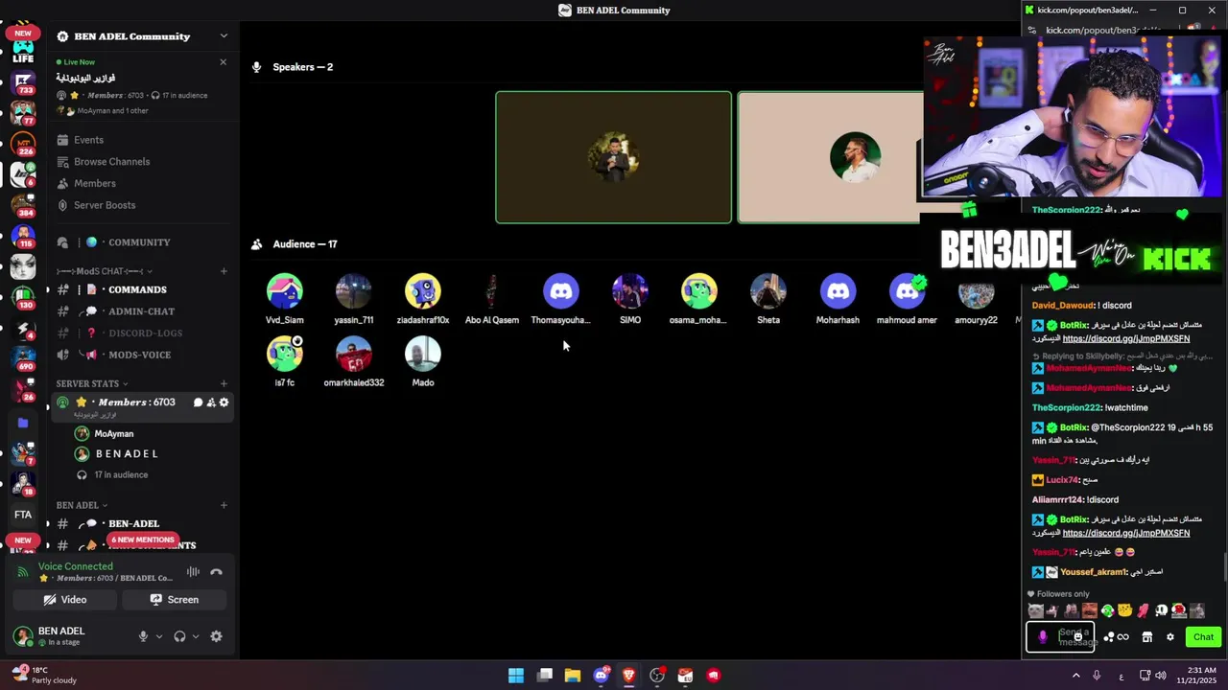Open Mado audience member avatar

(x=423, y=354)
